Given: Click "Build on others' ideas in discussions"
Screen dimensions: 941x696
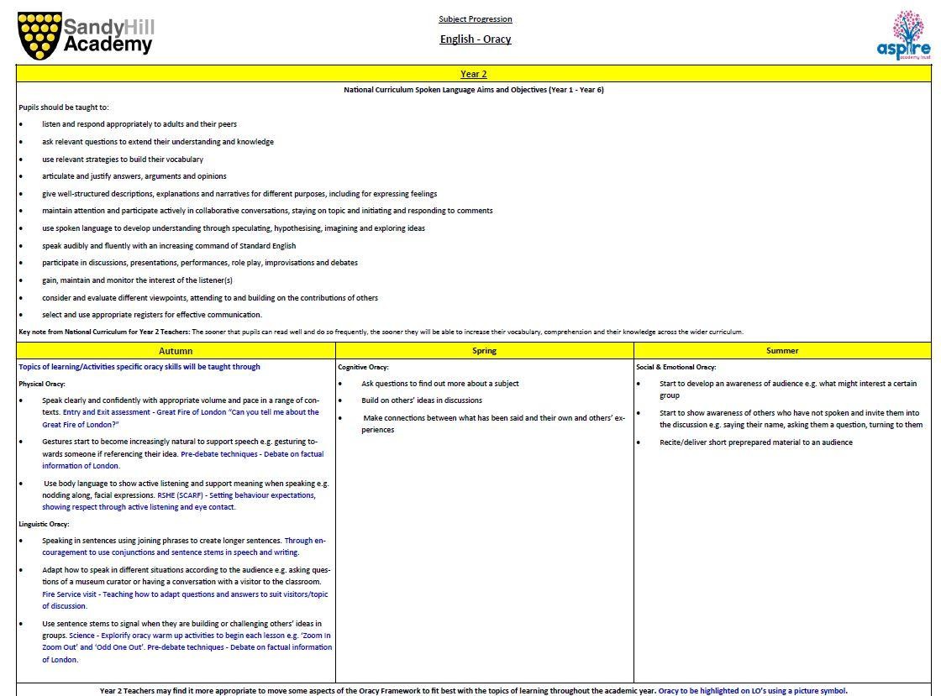Looking at the screenshot, I should (421, 400).
